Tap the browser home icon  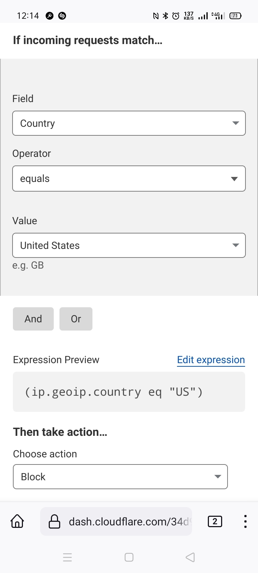(x=17, y=521)
